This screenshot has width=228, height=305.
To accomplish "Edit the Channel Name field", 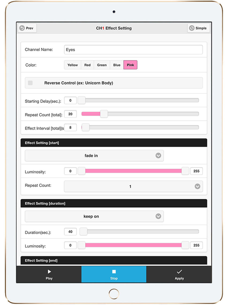I will click(x=133, y=50).
